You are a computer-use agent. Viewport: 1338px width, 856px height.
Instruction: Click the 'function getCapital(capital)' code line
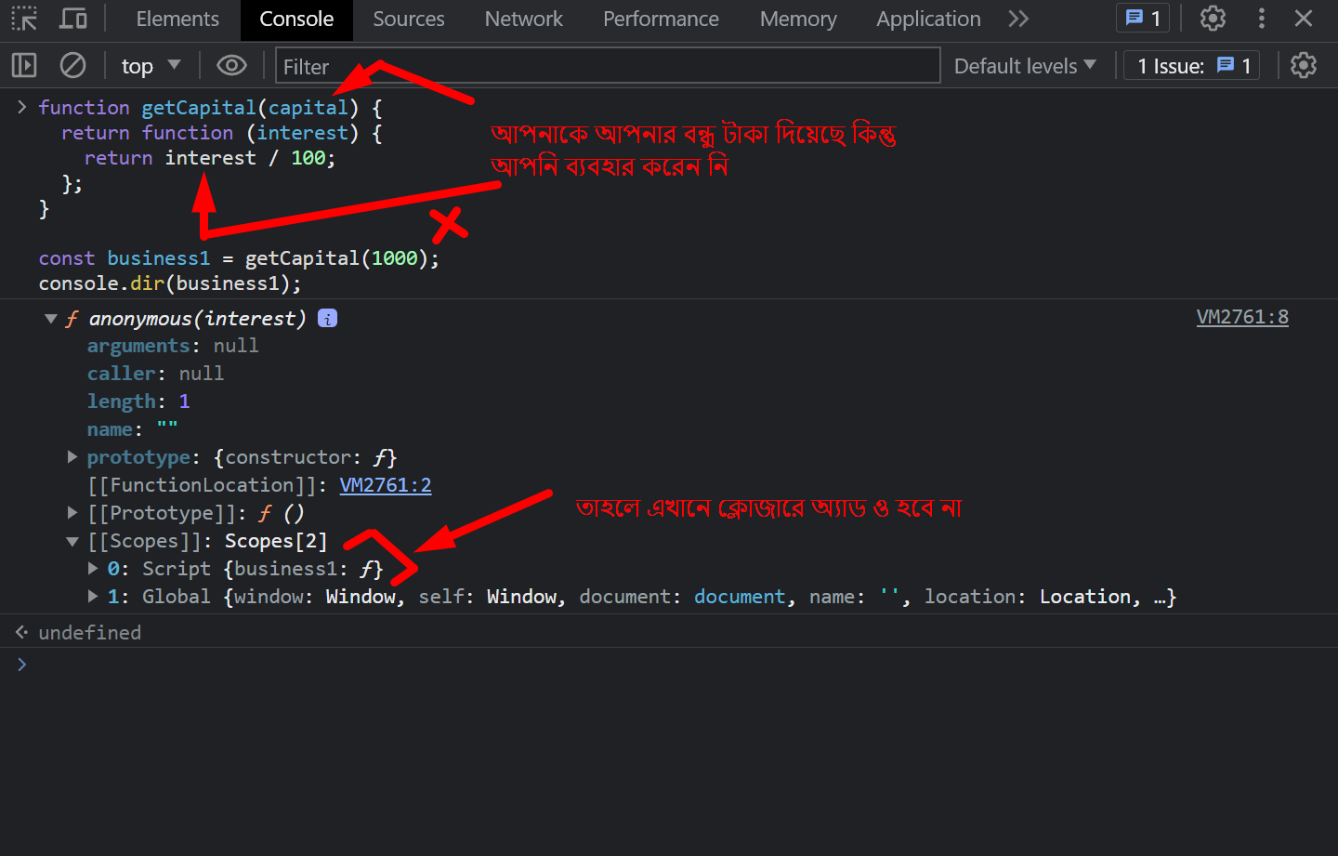click(210, 108)
